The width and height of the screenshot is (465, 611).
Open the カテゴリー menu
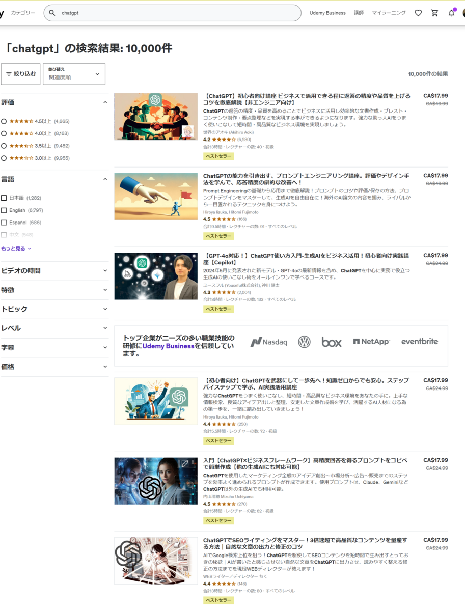pos(23,13)
